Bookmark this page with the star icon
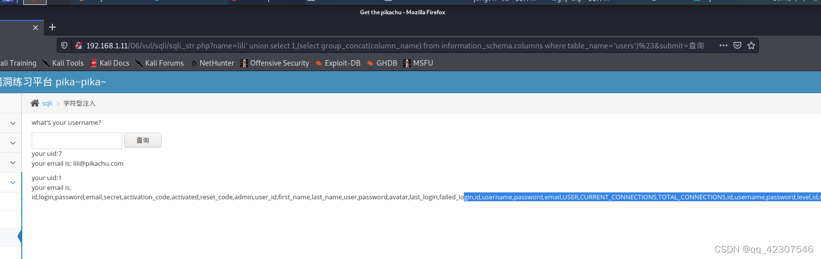The width and height of the screenshot is (821, 259). tap(751, 45)
